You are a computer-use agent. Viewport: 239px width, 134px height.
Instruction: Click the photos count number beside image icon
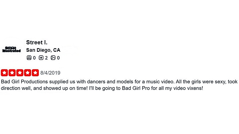pyautogui.click(x=58, y=58)
